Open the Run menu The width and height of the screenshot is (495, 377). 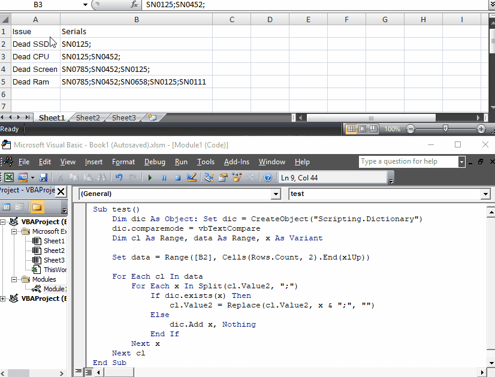(181, 162)
